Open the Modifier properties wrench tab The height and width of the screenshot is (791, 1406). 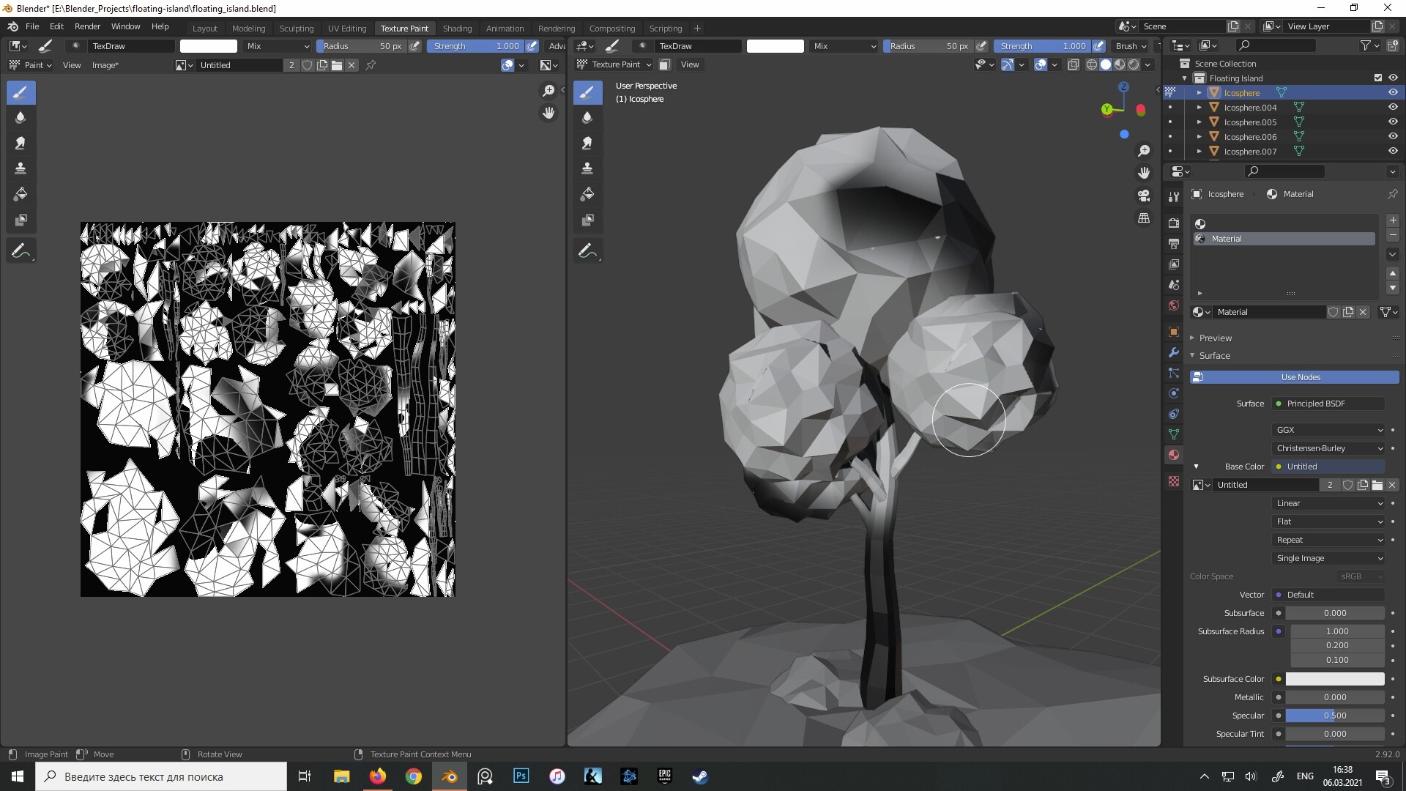point(1174,352)
